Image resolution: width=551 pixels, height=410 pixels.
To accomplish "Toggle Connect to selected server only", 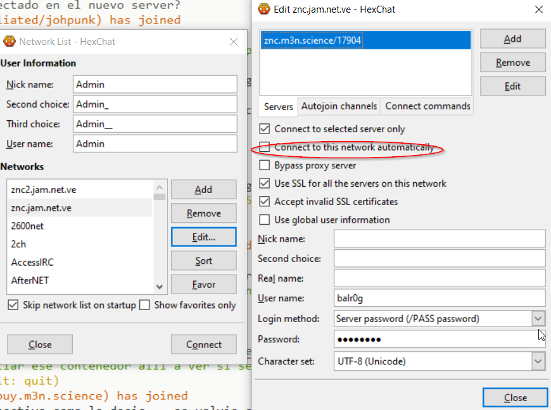I will tap(264, 129).
